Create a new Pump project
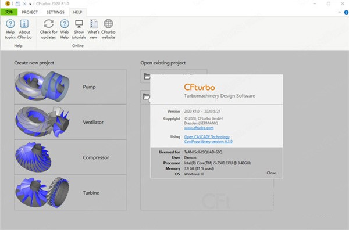 (70, 87)
